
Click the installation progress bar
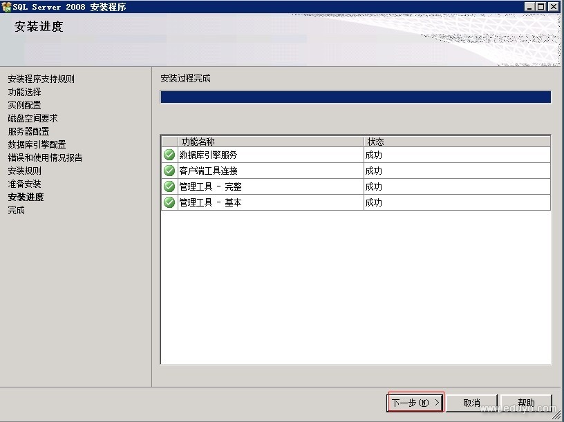355,97
